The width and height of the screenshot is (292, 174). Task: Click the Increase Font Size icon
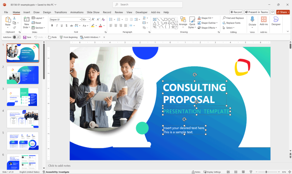(x=93, y=20)
